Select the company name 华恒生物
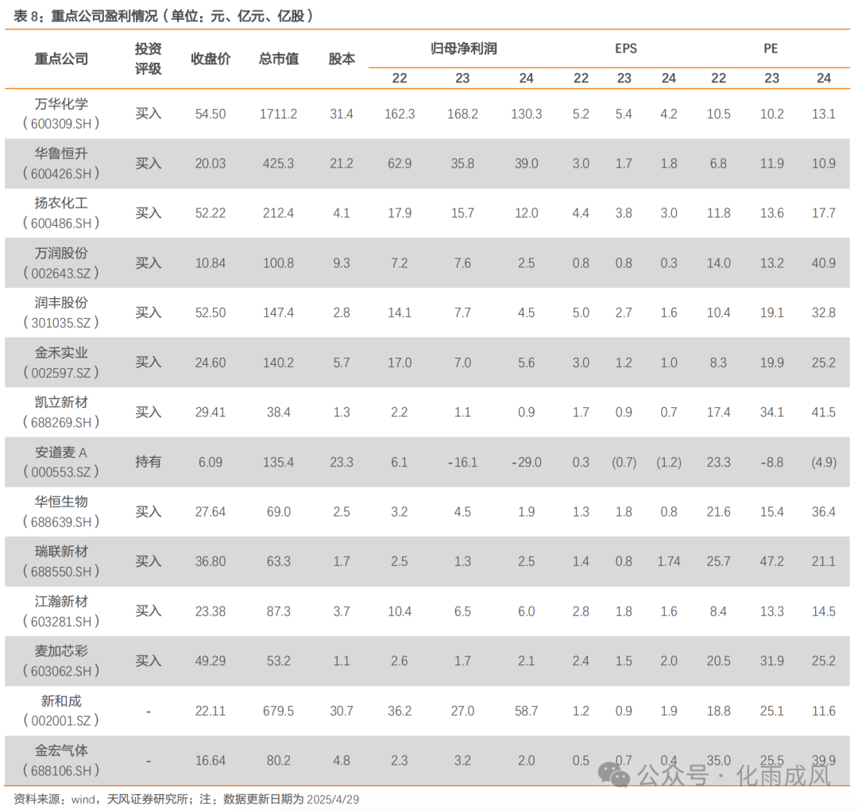Viewport: 858px width, 810px height. click(x=61, y=502)
